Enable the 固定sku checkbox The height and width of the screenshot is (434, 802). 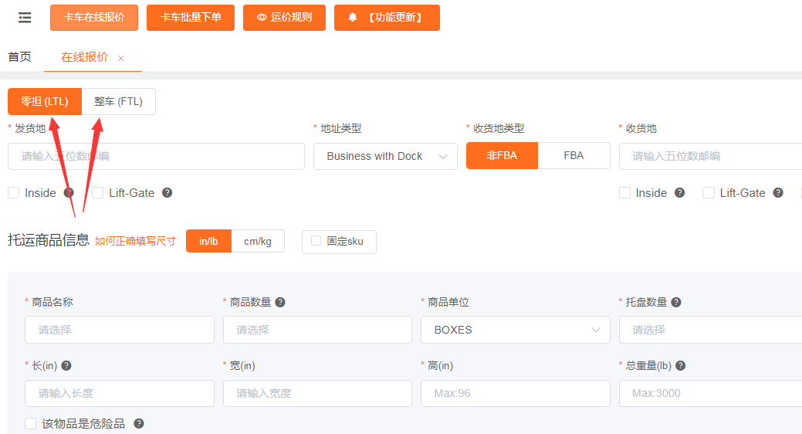pyautogui.click(x=316, y=241)
